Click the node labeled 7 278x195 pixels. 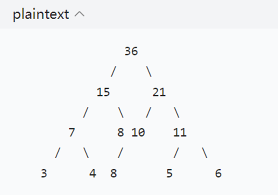[72, 132]
